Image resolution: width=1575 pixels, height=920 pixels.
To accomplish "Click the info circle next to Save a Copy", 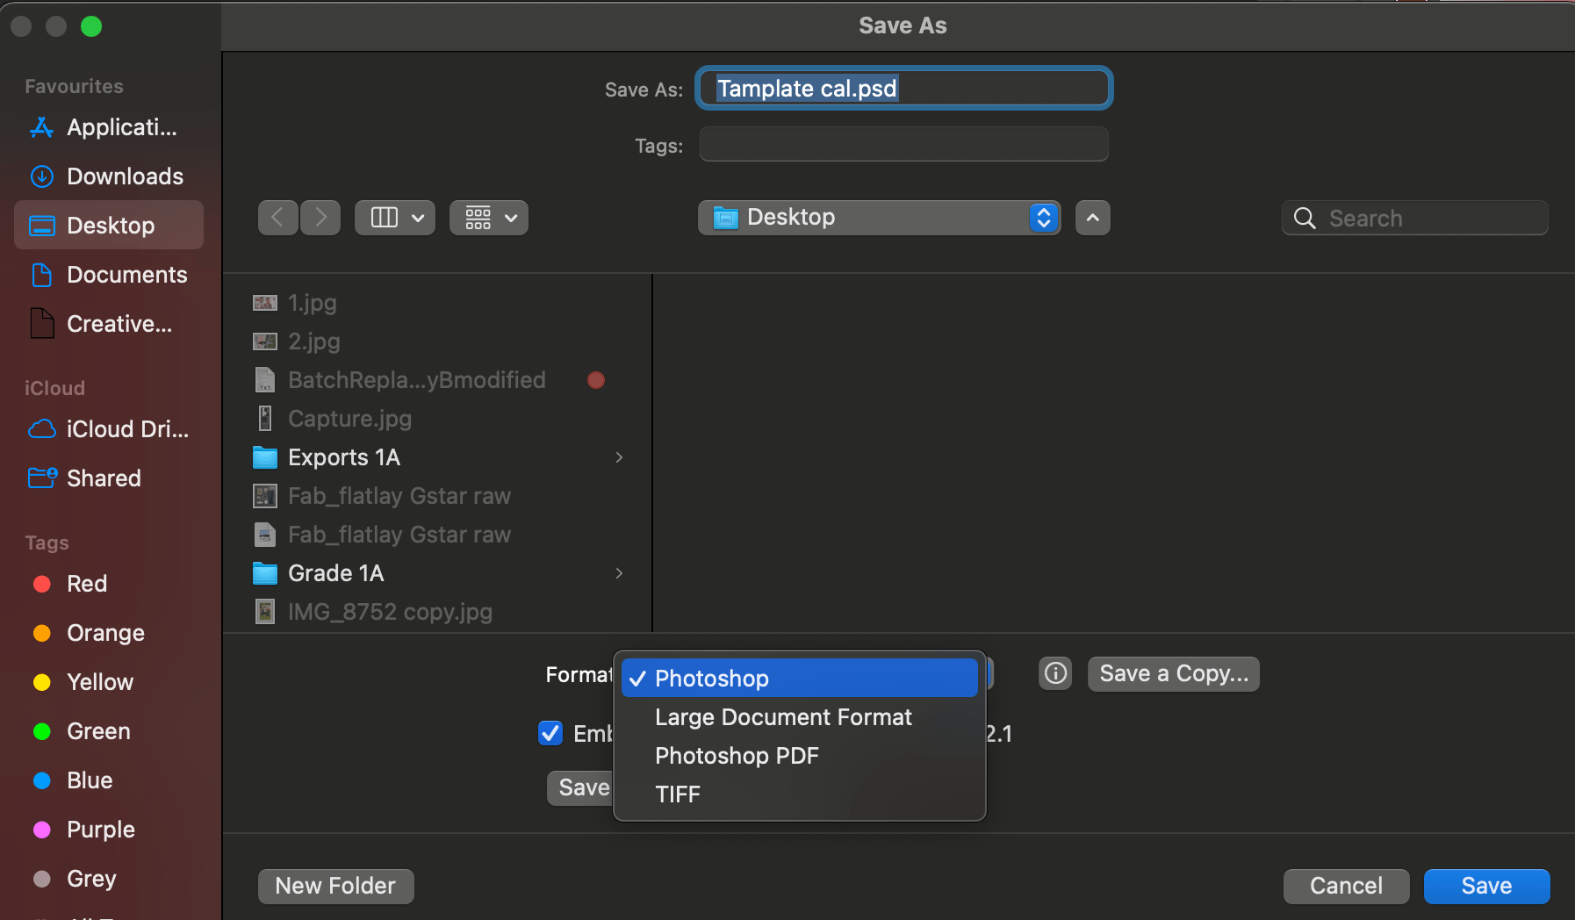I will (1054, 673).
